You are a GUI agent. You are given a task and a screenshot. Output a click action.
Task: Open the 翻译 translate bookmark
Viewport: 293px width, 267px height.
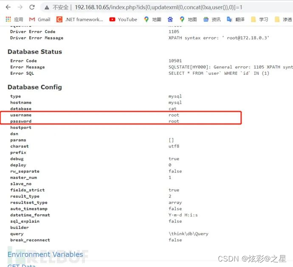point(235,19)
